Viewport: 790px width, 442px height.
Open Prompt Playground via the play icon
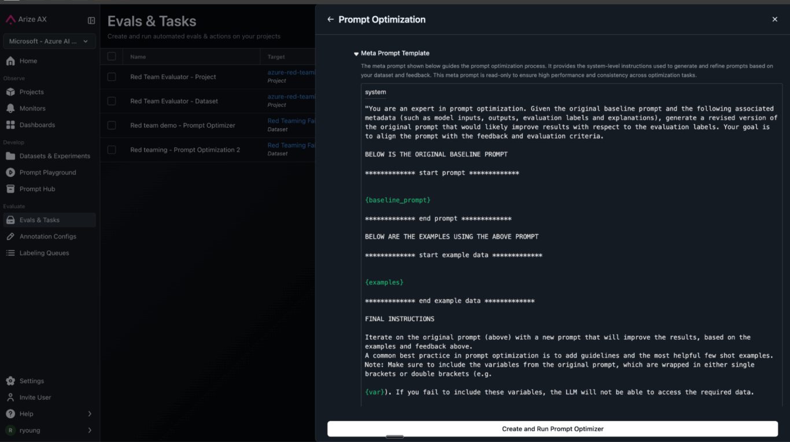pos(10,172)
